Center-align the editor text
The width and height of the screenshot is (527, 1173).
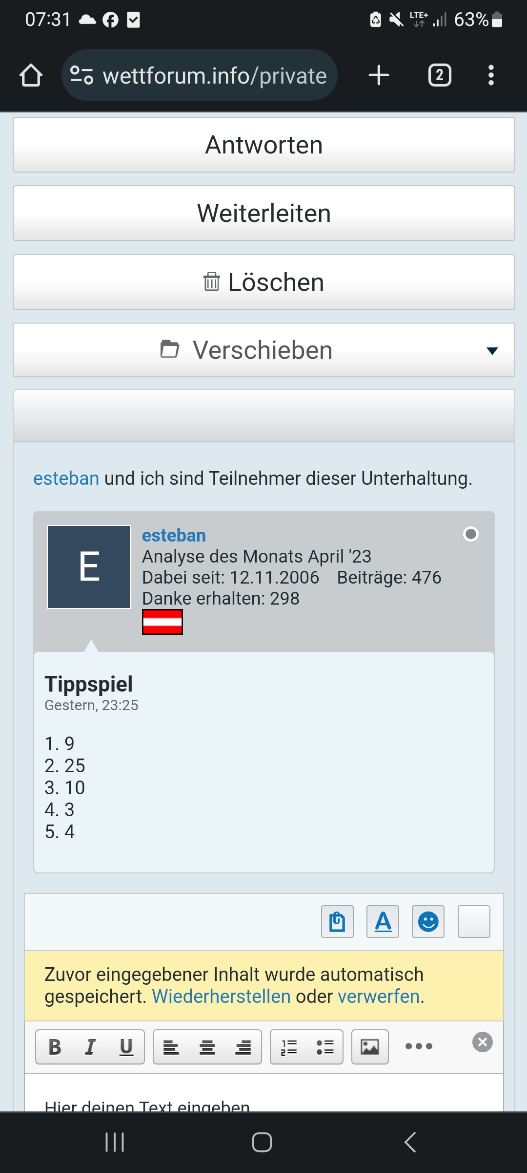pos(207,1047)
